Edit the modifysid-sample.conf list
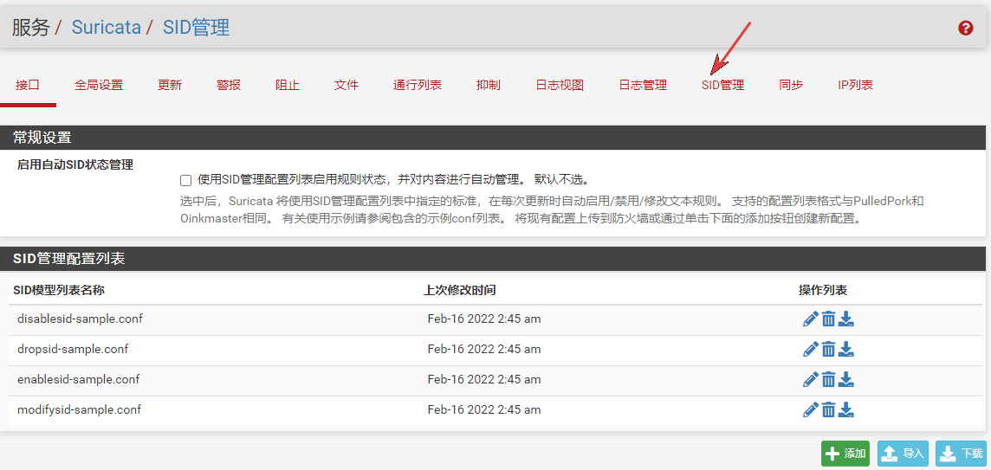 (810, 410)
